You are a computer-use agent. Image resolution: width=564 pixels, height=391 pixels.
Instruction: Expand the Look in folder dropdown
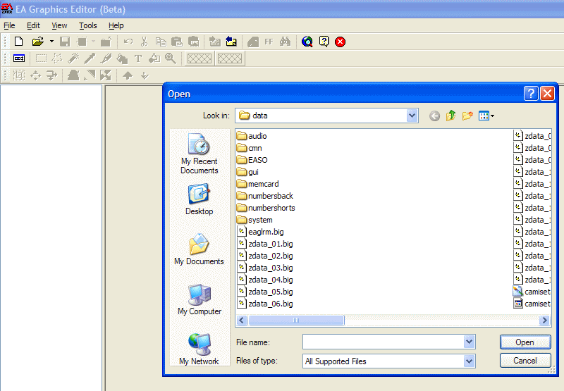point(412,116)
